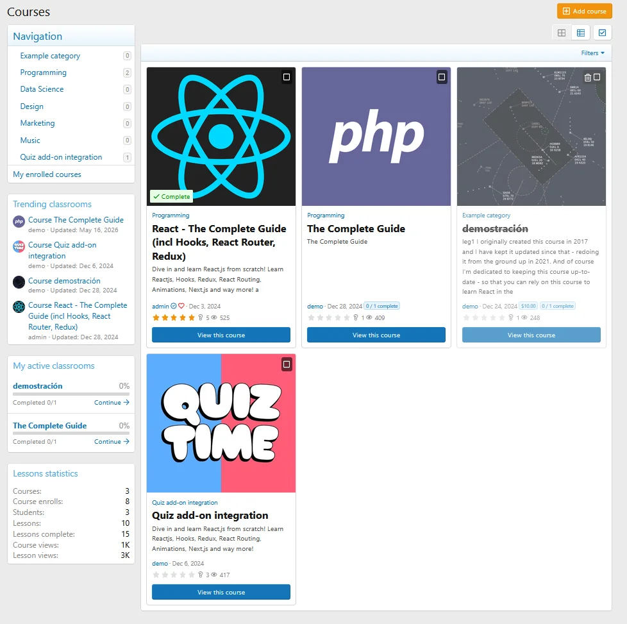
Task: Switch to grid view layout icon
Action: pos(562,33)
